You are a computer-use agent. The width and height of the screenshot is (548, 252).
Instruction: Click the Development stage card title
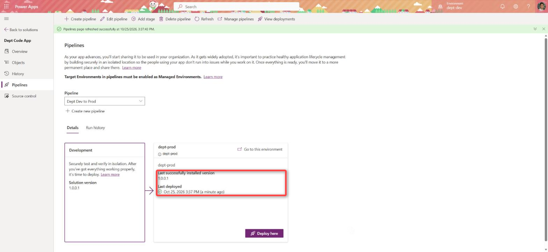[x=81, y=150]
